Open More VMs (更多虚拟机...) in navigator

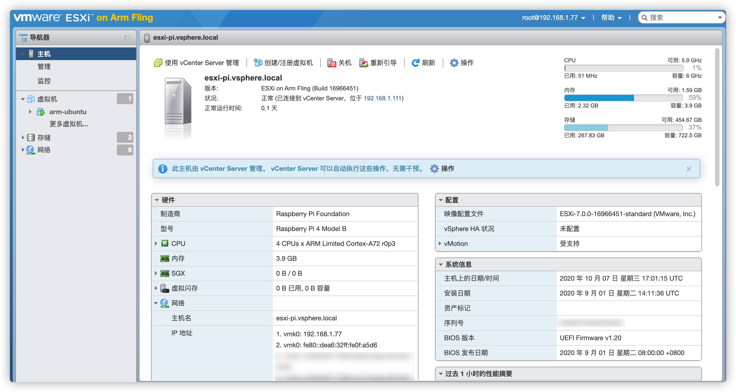(69, 124)
